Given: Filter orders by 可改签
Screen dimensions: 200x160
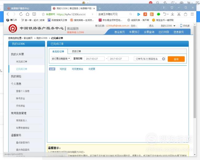Looking at the screenshot, I should 63,69.
